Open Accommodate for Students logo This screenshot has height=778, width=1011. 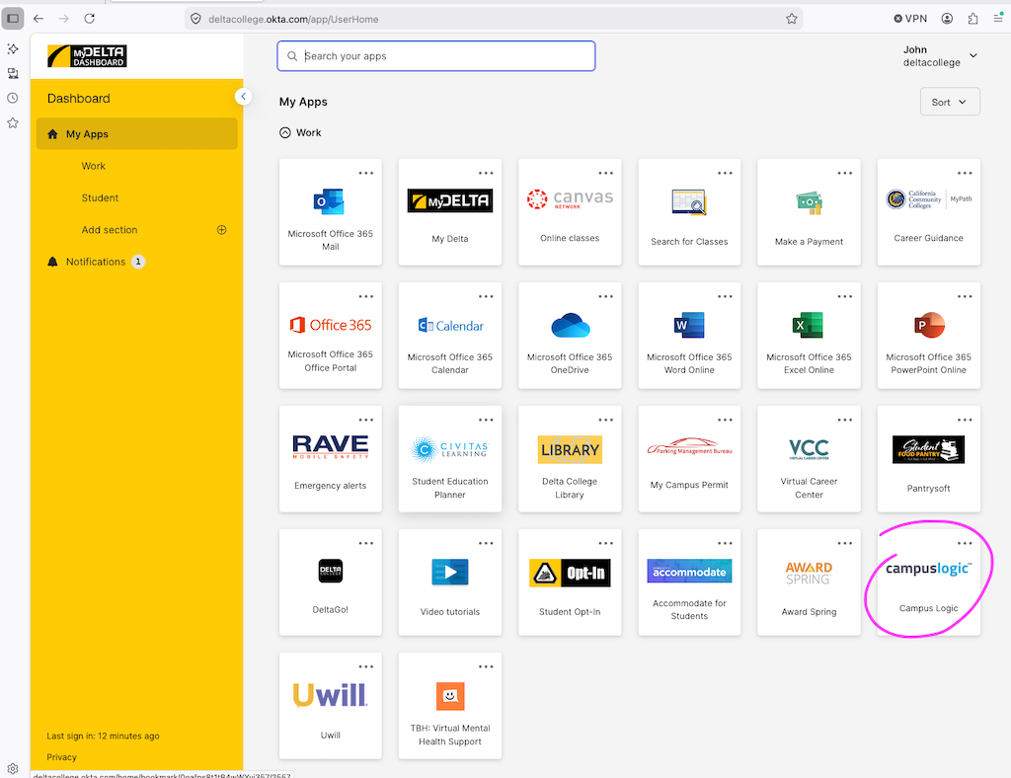689,571
